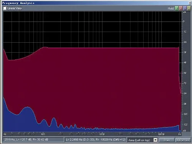Click the Linear View label text
192x144 pixels.
[x=15, y=8]
